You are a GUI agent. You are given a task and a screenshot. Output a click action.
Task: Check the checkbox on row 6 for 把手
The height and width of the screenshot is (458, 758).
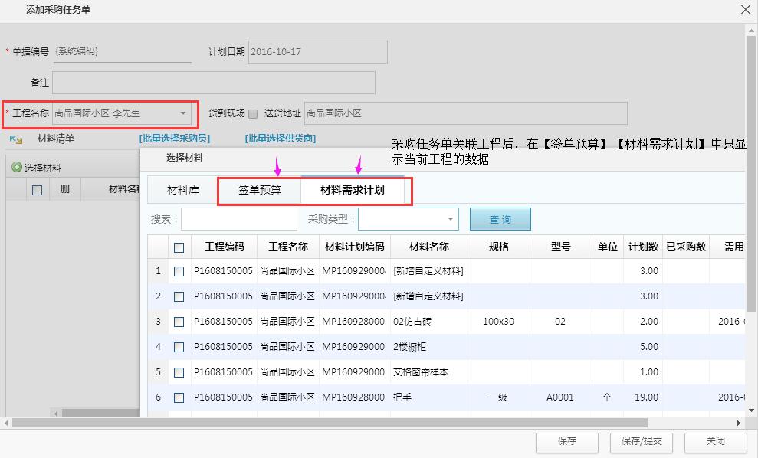click(x=178, y=397)
